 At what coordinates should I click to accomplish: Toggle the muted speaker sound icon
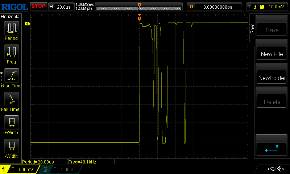coord(281,169)
